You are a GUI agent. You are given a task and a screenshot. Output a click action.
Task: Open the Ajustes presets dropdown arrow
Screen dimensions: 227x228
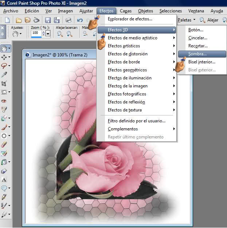tap(20, 34)
